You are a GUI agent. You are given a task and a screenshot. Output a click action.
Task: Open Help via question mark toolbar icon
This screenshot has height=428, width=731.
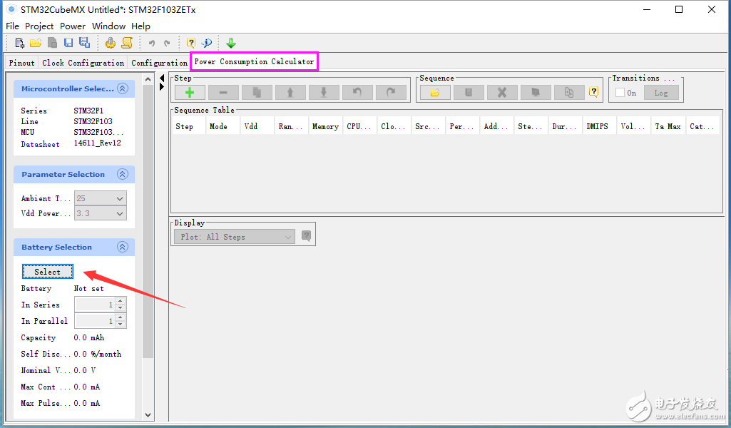190,43
